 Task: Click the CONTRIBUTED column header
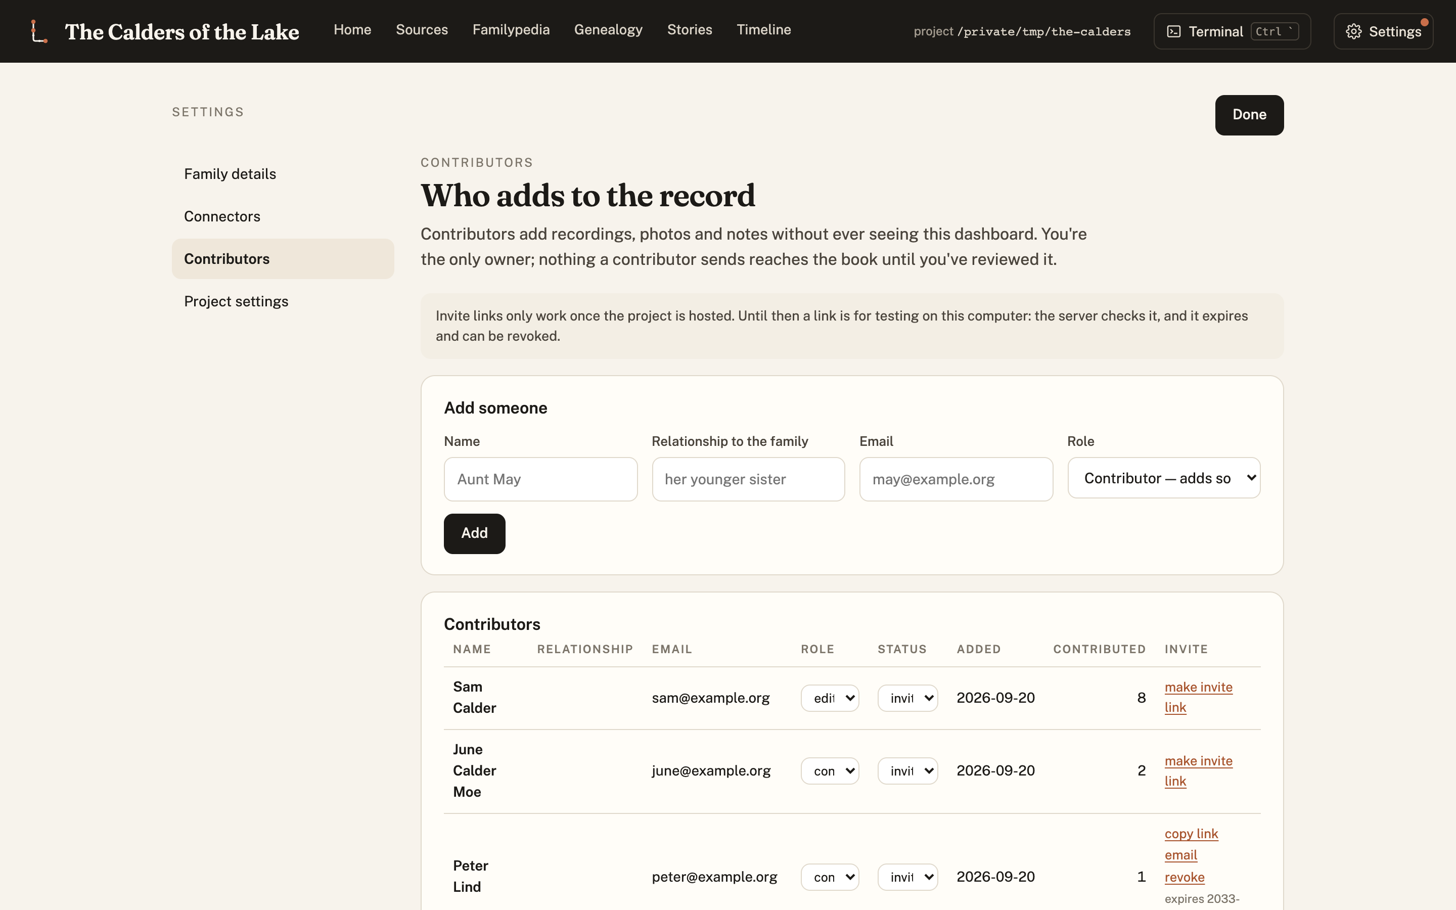(x=1099, y=650)
